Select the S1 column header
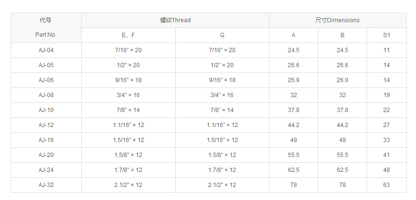The image size is (416, 200). [x=386, y=35]
